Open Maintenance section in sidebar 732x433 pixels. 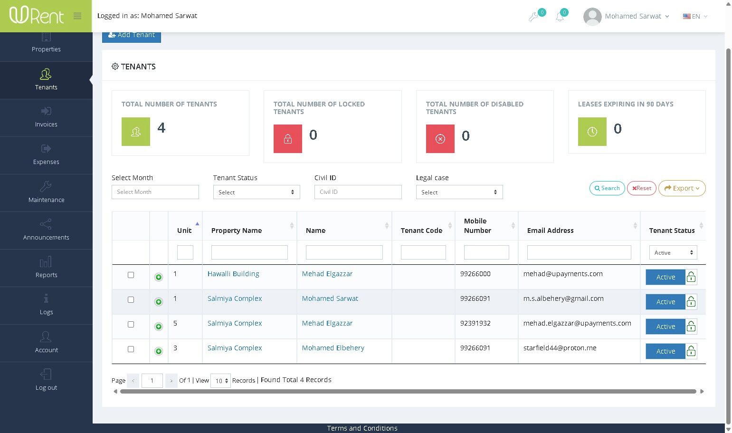[46, 192]
